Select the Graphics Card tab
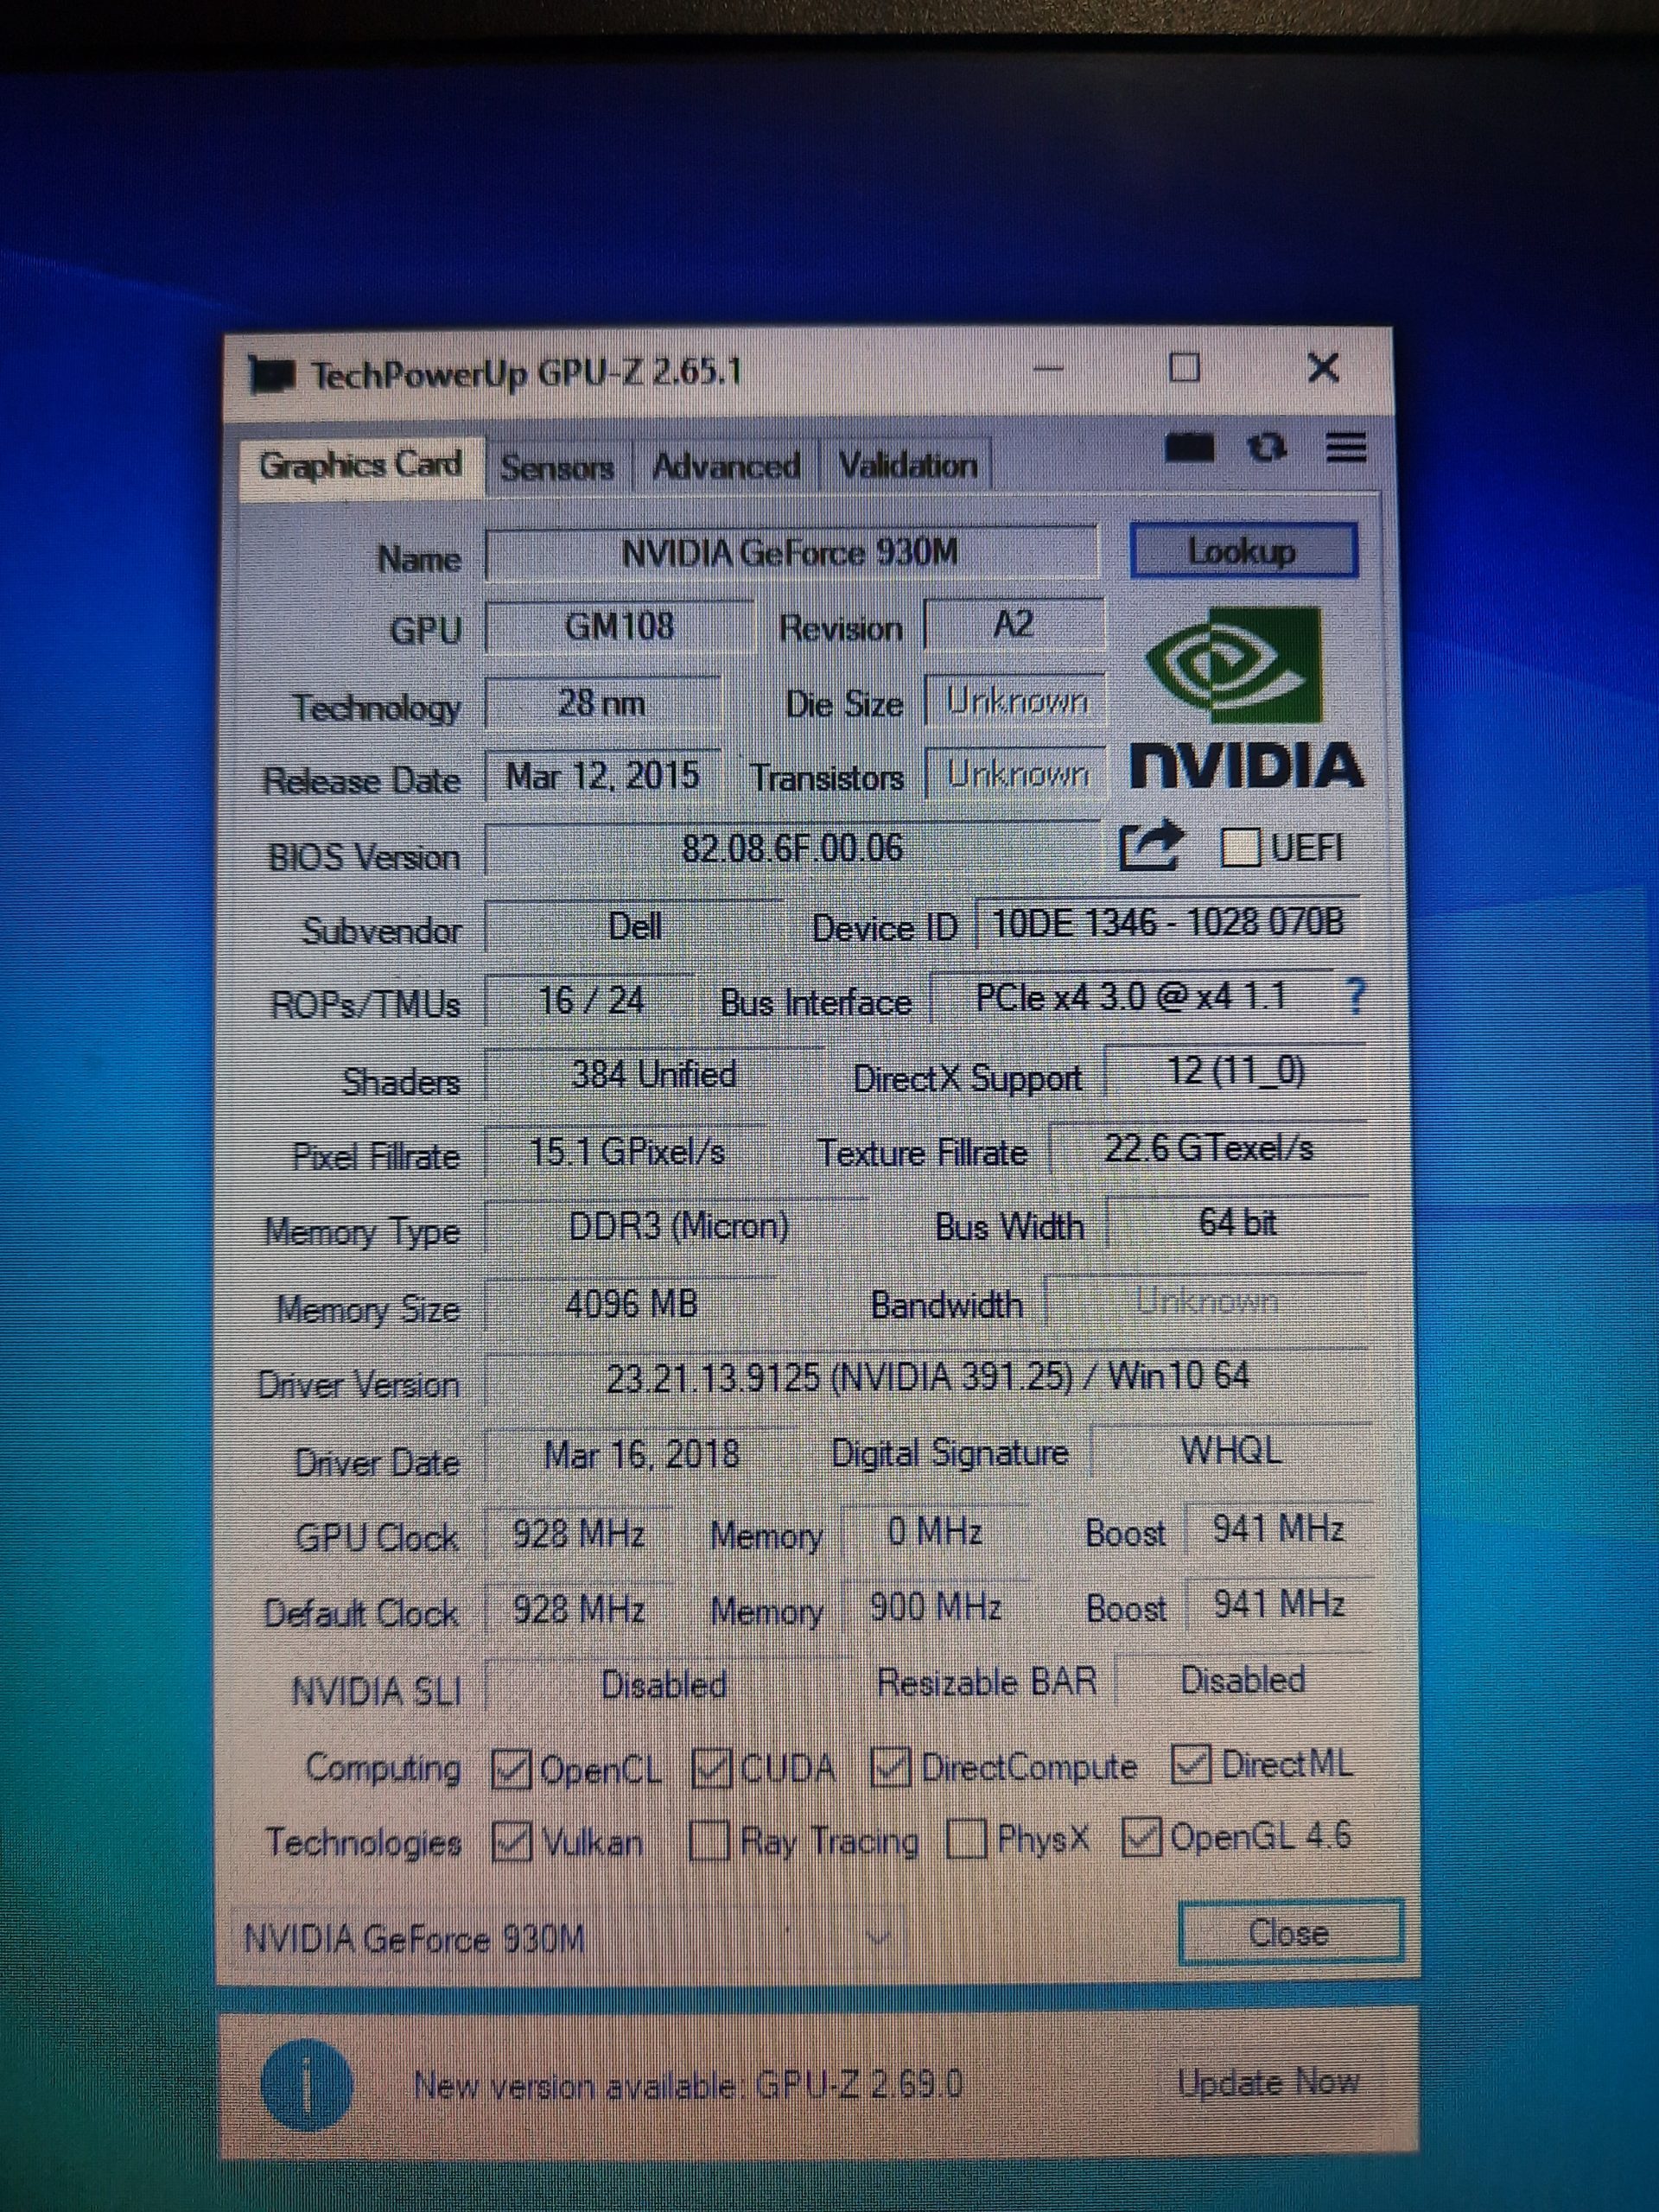 [361, 465]
